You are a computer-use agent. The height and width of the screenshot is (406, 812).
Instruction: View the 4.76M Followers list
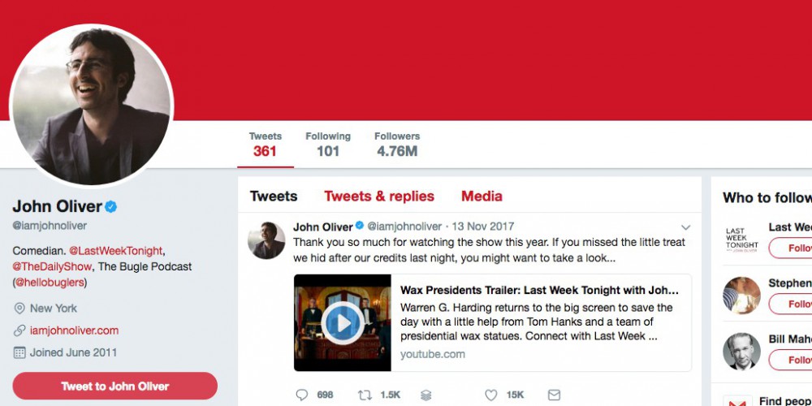click(397, 144)
